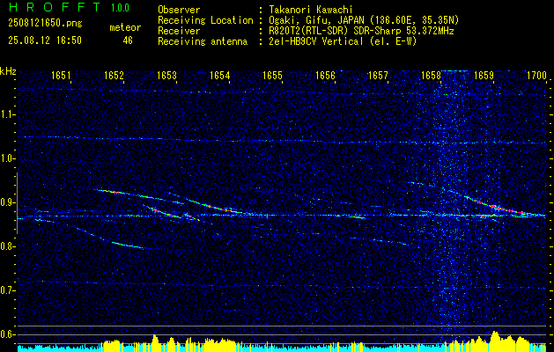Click the 1652 time marker
The image size is (554, 352).
pyautogui.click(x=114, y=75)
